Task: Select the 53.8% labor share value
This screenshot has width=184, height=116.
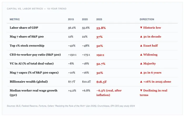Action: click(101, 28)
